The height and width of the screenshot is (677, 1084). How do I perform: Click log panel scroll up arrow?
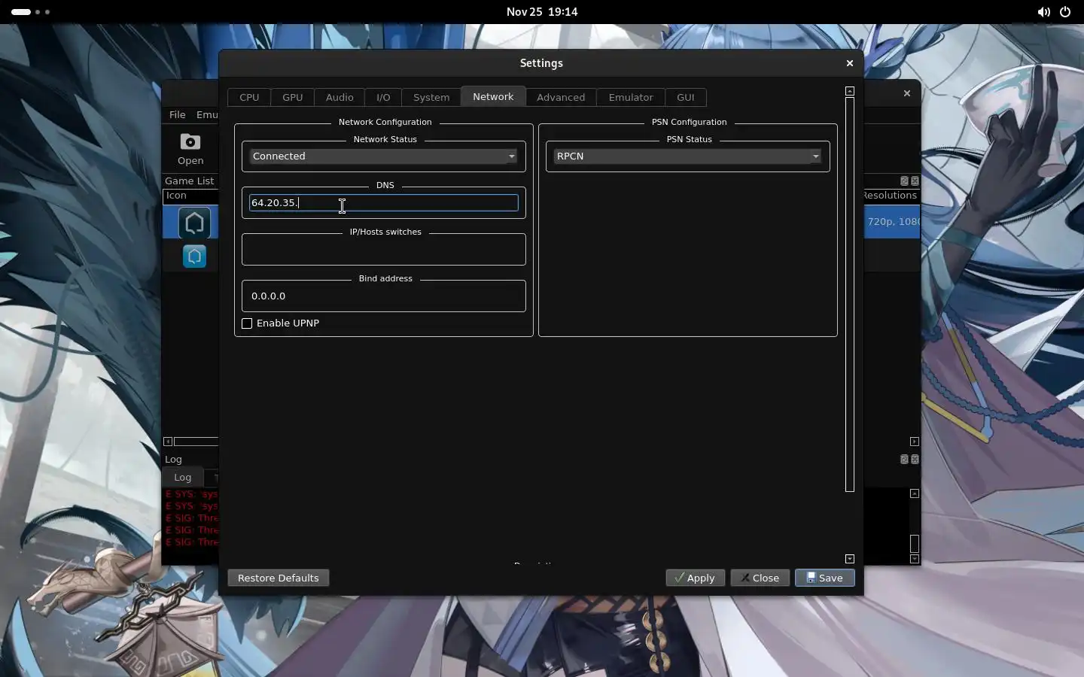[915, 493]
